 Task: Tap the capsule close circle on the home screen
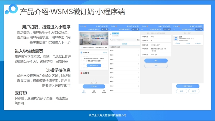(x=106, y=29)
